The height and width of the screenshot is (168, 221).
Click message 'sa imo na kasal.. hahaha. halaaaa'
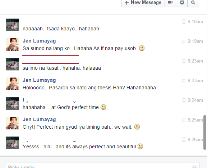(62, 68)
